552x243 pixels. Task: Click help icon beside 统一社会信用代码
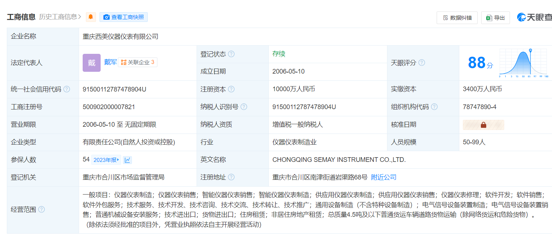pyautogui.click(x=66, y=89)
